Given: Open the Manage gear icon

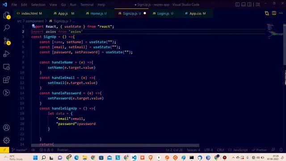Looking at the screenshot, I should pos(6,140).
